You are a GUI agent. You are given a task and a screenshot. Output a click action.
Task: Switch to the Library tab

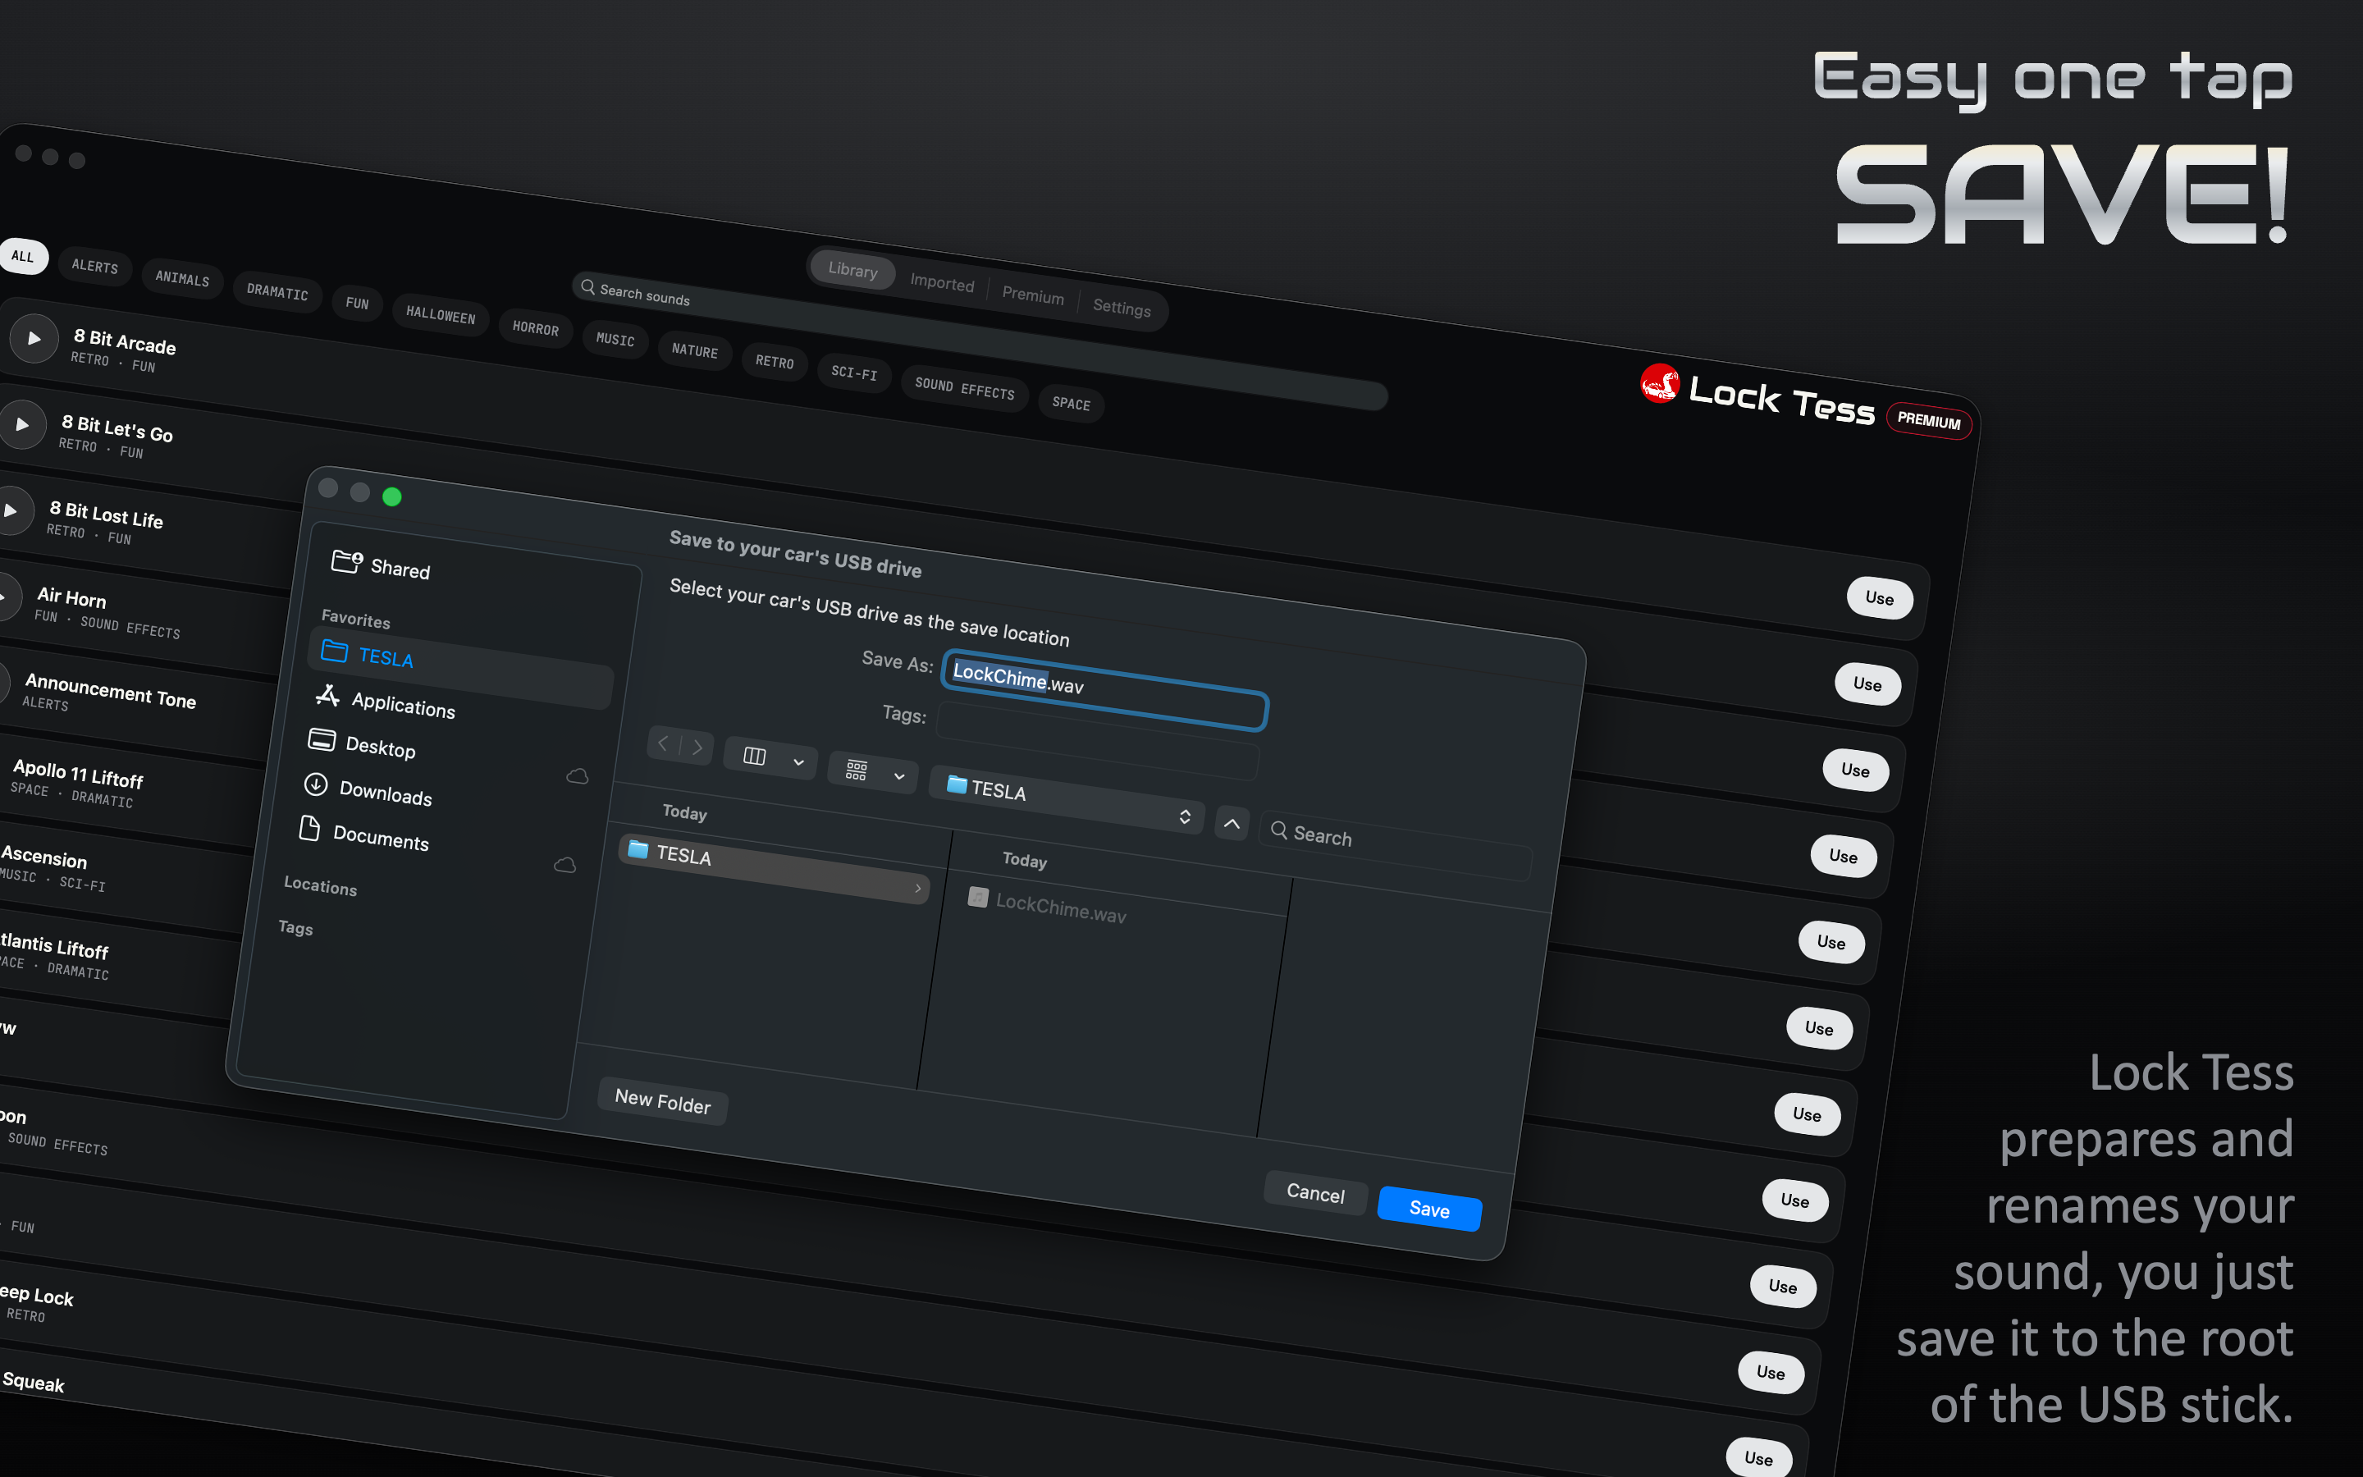[852, 271]
